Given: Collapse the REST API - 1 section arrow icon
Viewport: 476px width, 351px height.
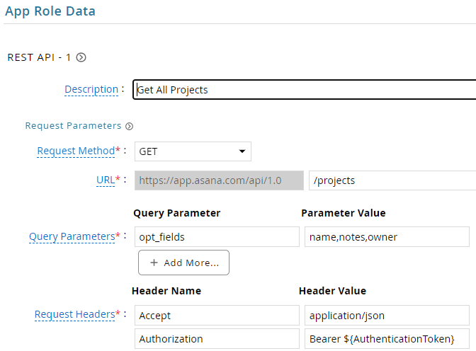Looking at the screenshot, I should [x=81, y=57].
